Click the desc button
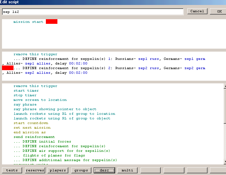The height and width of the screenshot is (175, 226). (x=104, y=170)
